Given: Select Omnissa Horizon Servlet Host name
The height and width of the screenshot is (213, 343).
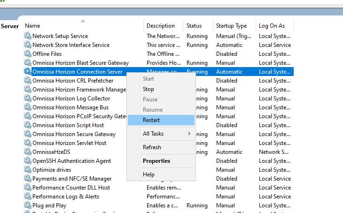Looking at the screenshot, I should pos(69,143).
